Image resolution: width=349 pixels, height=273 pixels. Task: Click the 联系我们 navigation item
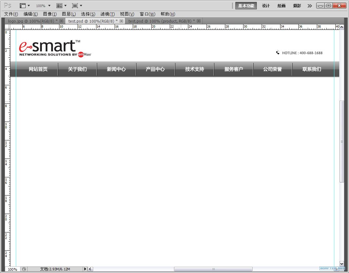(312, 69)
